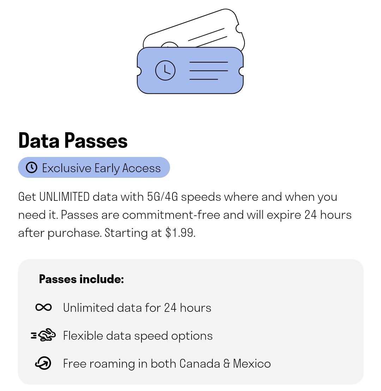Screen dimensions: 381x391
Task: Select 'Unlimited data for 24 hours' item
Action: pos(137,308)
